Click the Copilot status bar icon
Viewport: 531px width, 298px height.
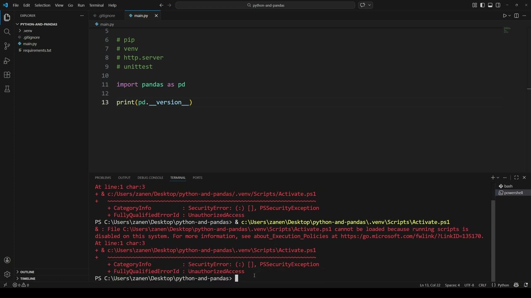516,285
